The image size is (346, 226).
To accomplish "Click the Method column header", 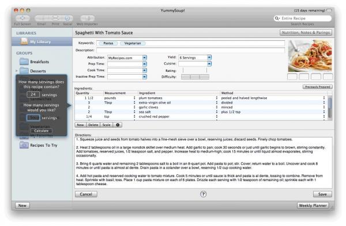I will tap(274, 93).
